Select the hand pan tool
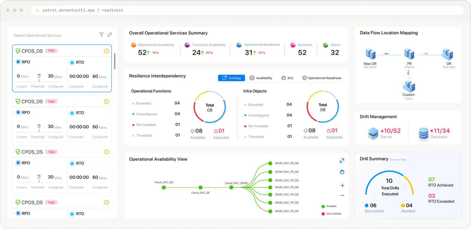The image size is (471, 229). click(342, 172)
